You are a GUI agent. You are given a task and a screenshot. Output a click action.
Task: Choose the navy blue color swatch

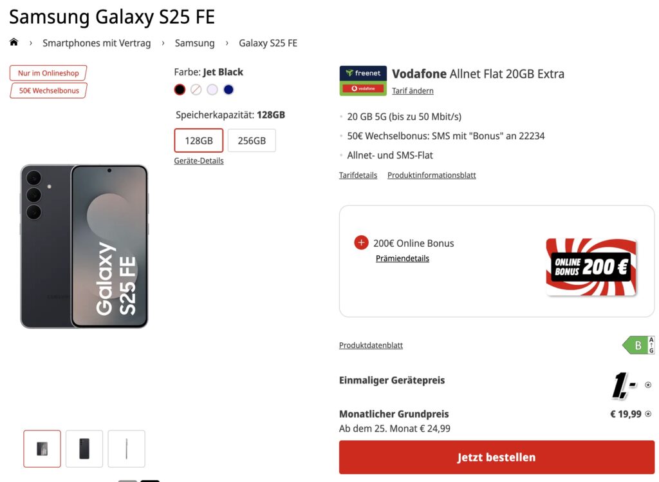pos(228,90)
